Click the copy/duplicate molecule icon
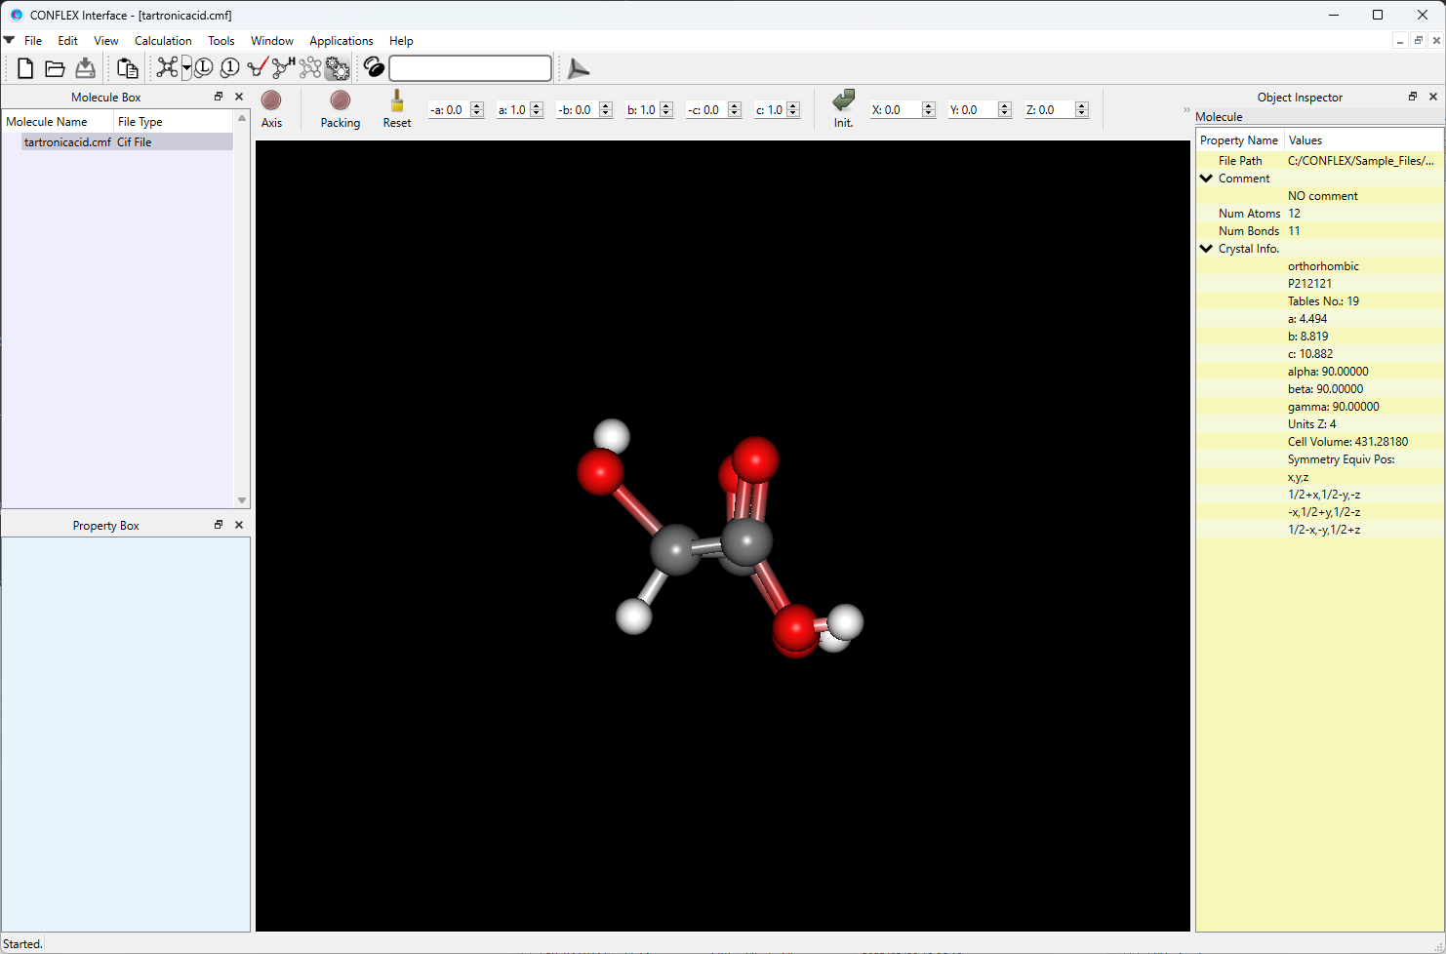Viewport: 1446px width, 954px height. point(127,68)
